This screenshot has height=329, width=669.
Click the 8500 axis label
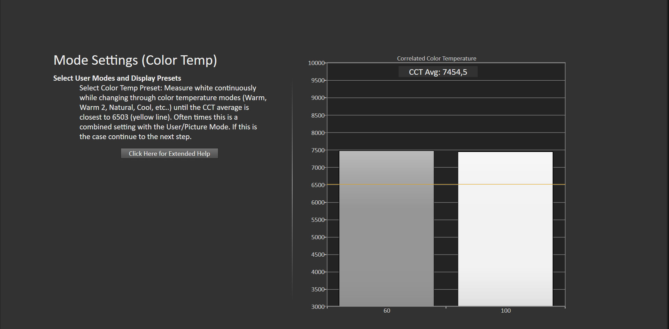(x=318, y=115)
